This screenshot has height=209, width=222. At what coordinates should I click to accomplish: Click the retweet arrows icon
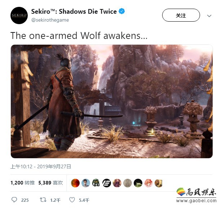tap(43, 200)
